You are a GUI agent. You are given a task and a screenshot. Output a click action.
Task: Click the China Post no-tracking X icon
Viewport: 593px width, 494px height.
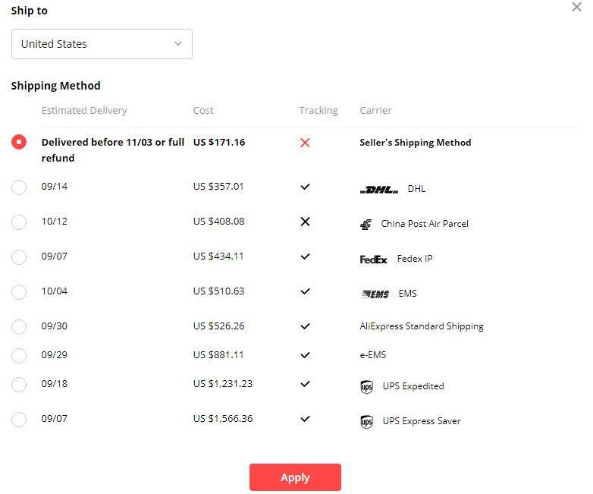point(305,222)
